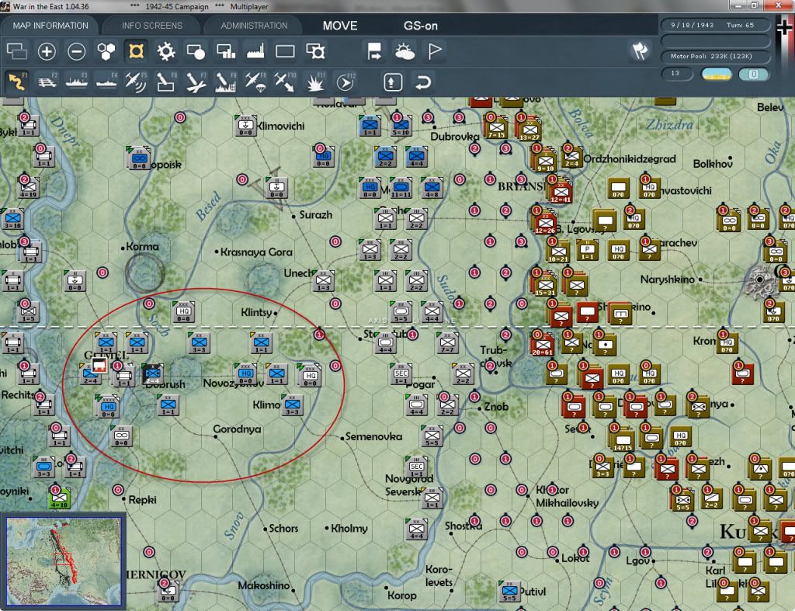Select the F10 air transfer mode

(x=285, y=82)
